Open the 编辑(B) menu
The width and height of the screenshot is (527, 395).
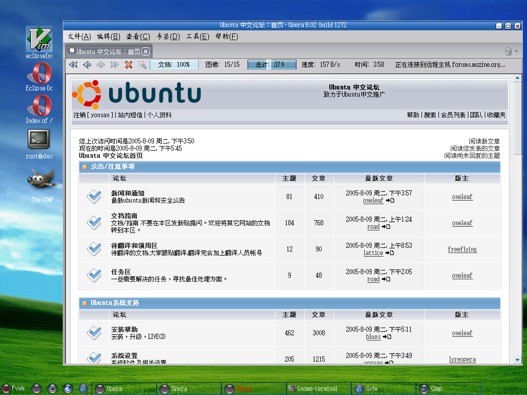coord(109,37)
